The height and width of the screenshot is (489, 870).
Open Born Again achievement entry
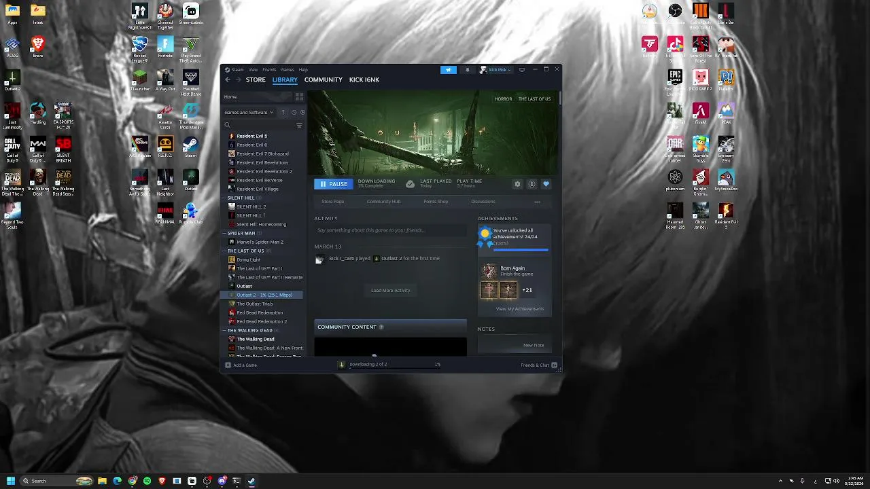tap(515, 271)
